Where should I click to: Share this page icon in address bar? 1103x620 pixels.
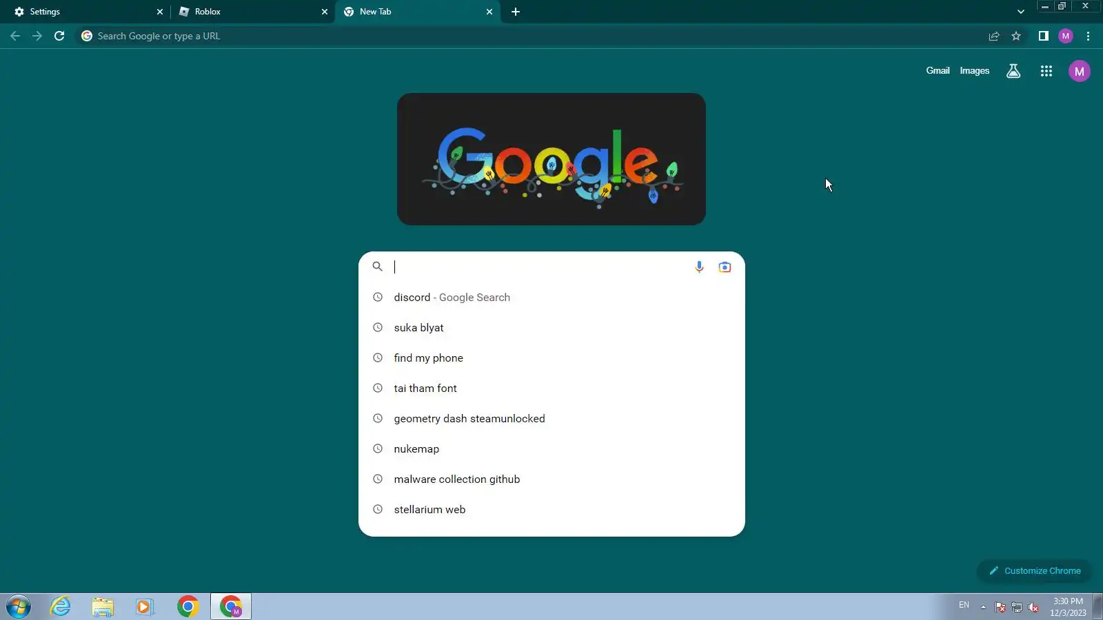click(x=994, y=36)
